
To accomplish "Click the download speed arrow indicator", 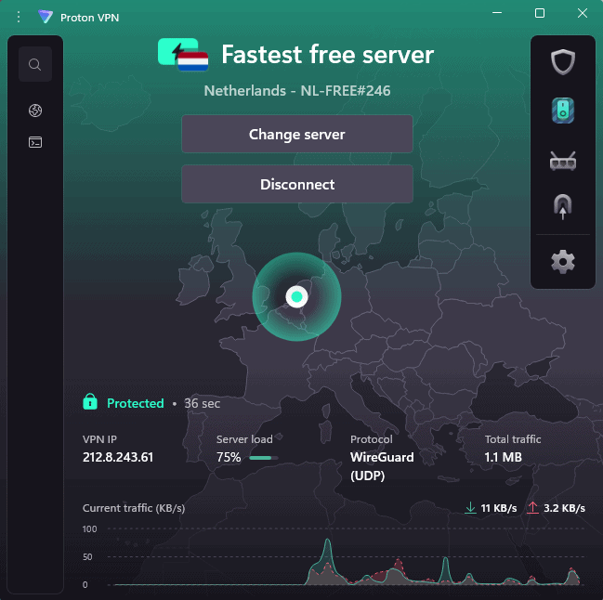I will click(471, 508).
